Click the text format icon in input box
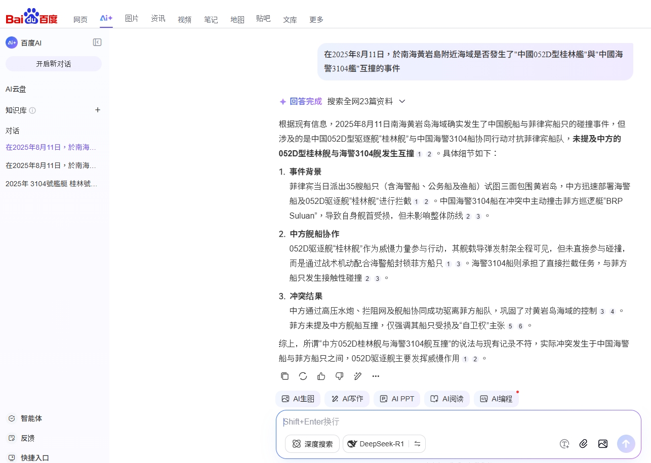This screenshot has height=463, width=651. click(x=565, y=444)
